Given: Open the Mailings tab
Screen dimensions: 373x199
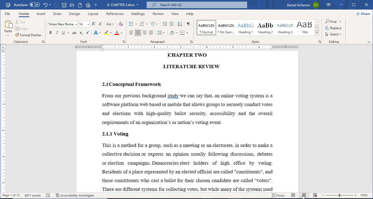Looking at the screenshot, I should 138,14.
